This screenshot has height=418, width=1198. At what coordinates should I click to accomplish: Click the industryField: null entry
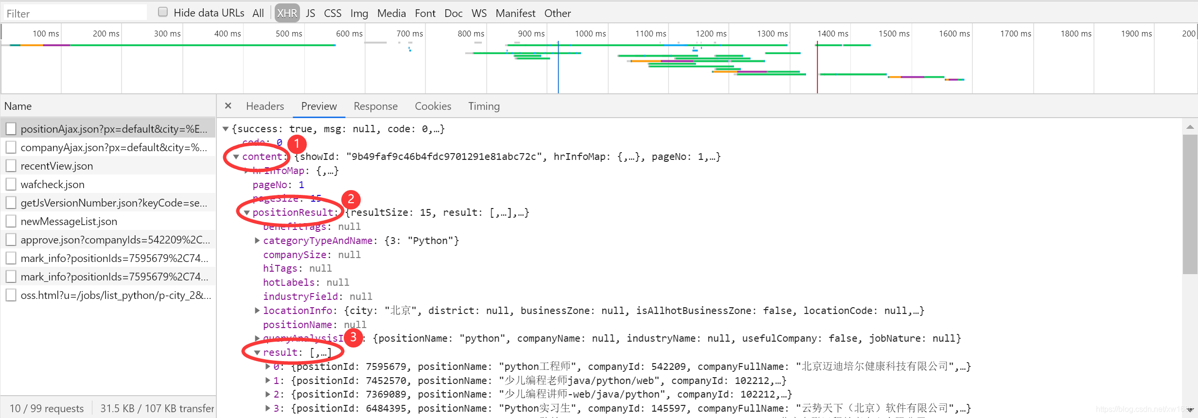317,296
